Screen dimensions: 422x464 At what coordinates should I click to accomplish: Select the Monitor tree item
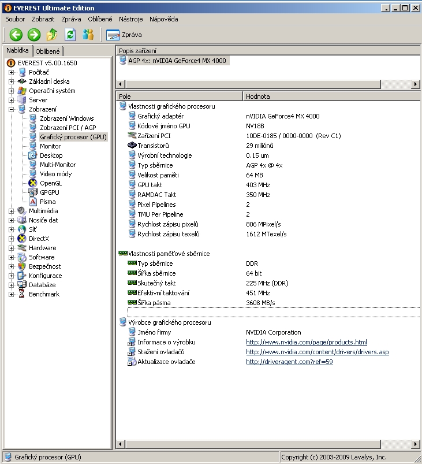coord(50,146)
